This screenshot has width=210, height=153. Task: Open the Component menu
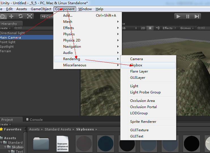[65, 9]
